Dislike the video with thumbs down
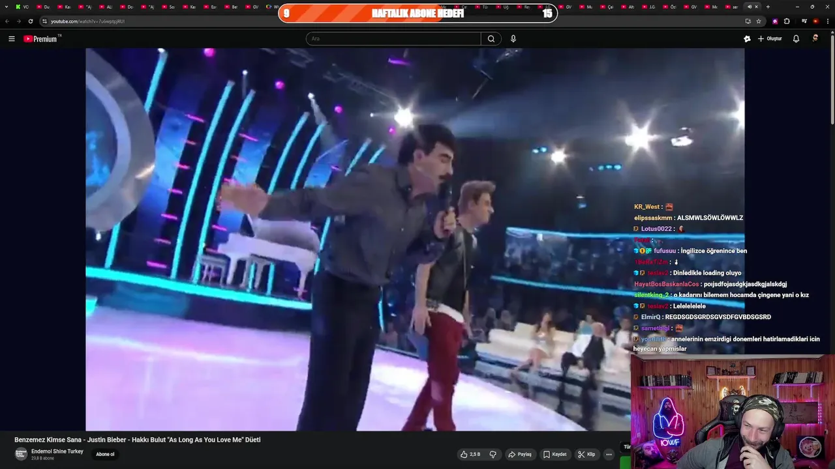 click(x=493, y=454)
